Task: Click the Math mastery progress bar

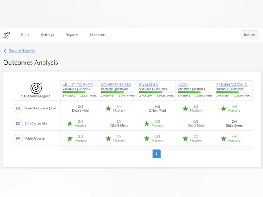Action: pyautogui.click(x=195, y=92)
